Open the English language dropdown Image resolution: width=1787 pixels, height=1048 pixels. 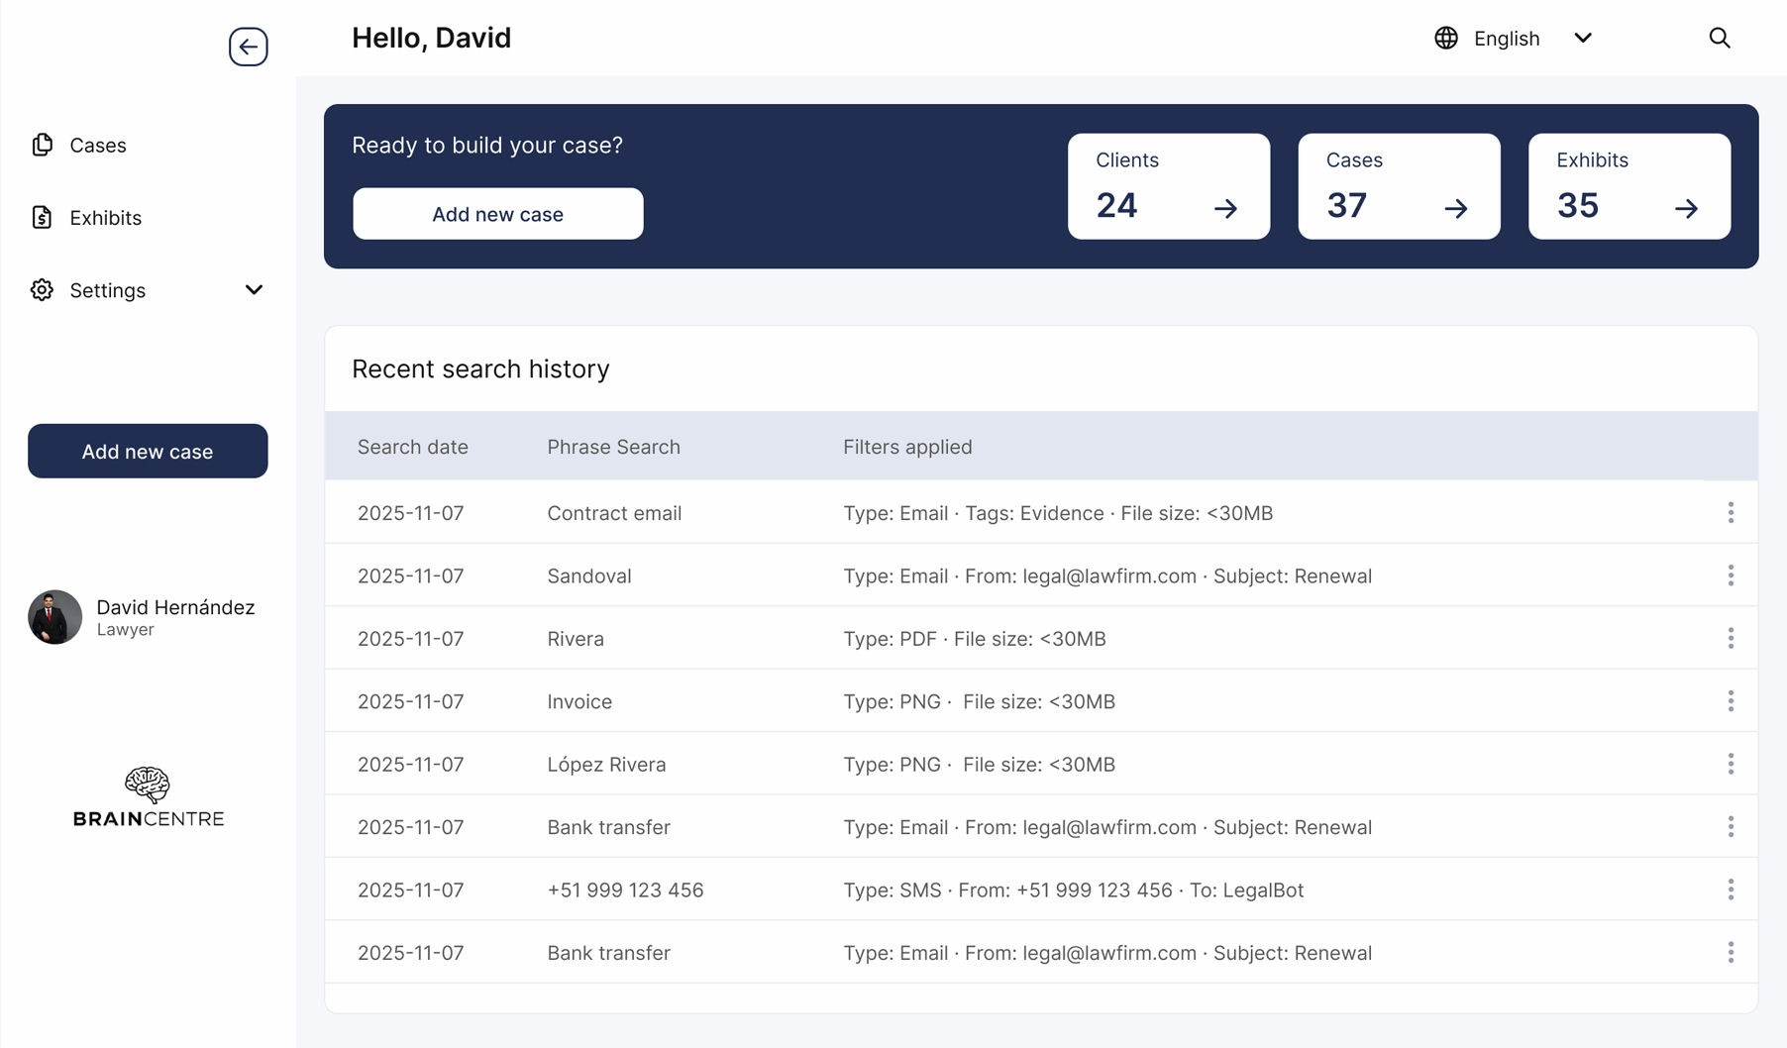tap(1514, 38)
